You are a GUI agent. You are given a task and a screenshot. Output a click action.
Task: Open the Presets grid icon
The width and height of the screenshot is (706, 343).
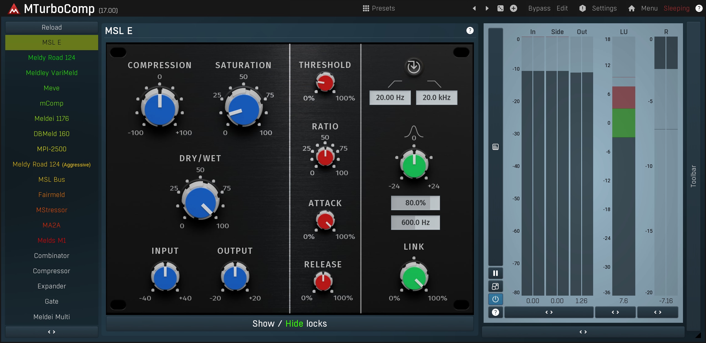pyautogui.click(x=366, y=8)
